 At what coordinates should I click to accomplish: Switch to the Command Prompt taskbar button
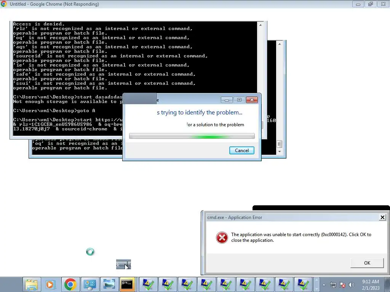pos(127,284)
